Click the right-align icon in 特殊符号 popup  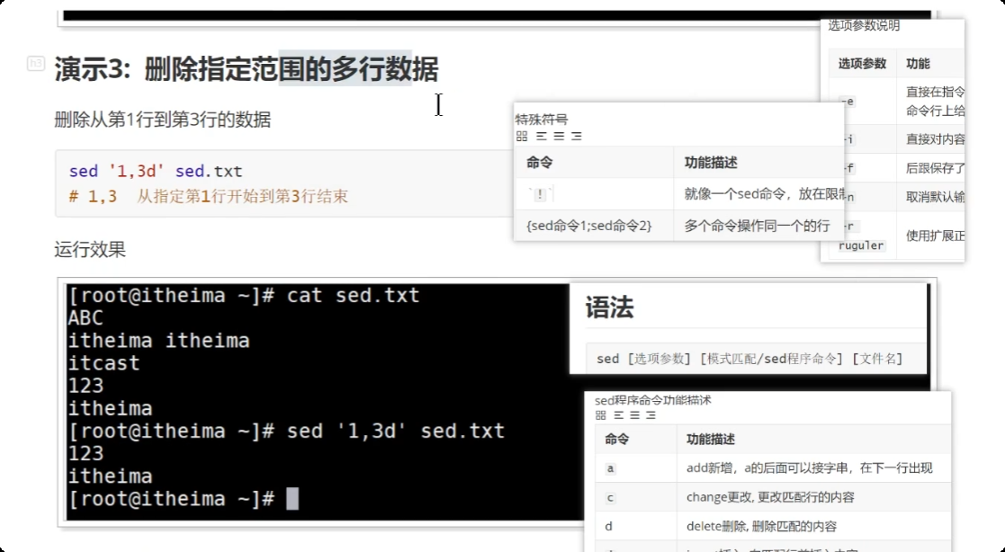[576, 136]
